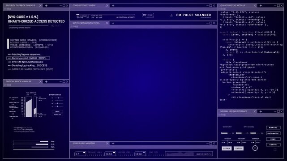The height and width of the screenshot is (161, 287).
Task: Toggle the Structural Integrity radio dot
Action: [x=117, y=17]
